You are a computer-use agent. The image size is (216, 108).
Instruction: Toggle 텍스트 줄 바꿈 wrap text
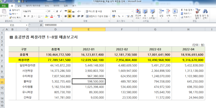point(94,11)
